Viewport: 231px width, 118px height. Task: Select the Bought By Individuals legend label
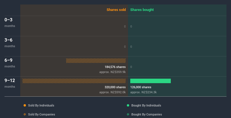pyautogui.click(x=146, y=105)
